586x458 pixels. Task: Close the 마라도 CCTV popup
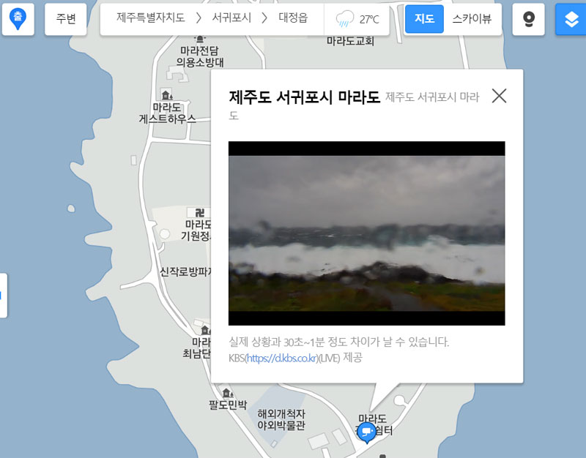pyautogui.click(x=500, y=96)
